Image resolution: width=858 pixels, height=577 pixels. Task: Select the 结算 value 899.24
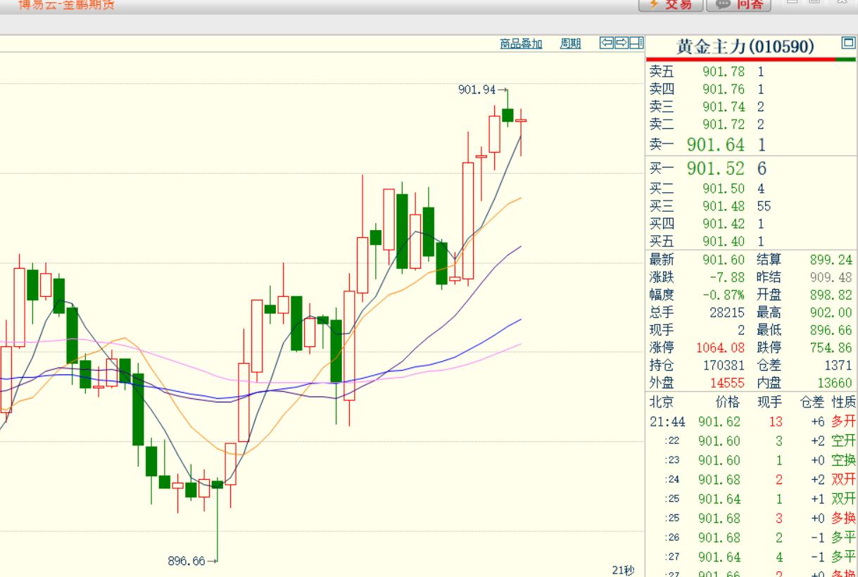click(831, 260)
